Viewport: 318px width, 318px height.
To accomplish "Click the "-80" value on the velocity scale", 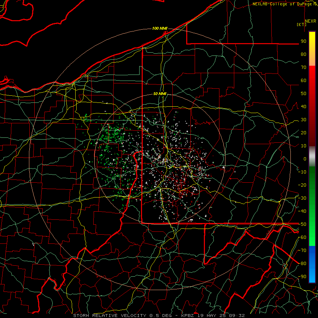I will 302,264.
